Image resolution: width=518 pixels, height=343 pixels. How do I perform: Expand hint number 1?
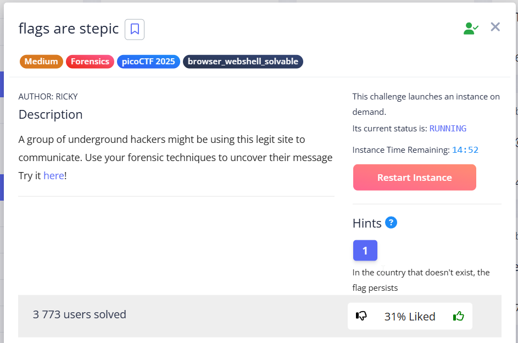[x=365, y=252]
